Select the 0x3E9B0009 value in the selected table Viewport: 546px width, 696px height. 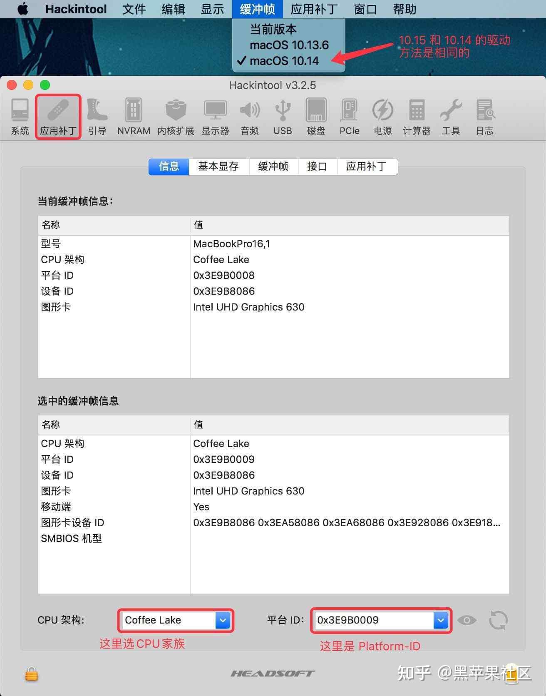point(224,459)
